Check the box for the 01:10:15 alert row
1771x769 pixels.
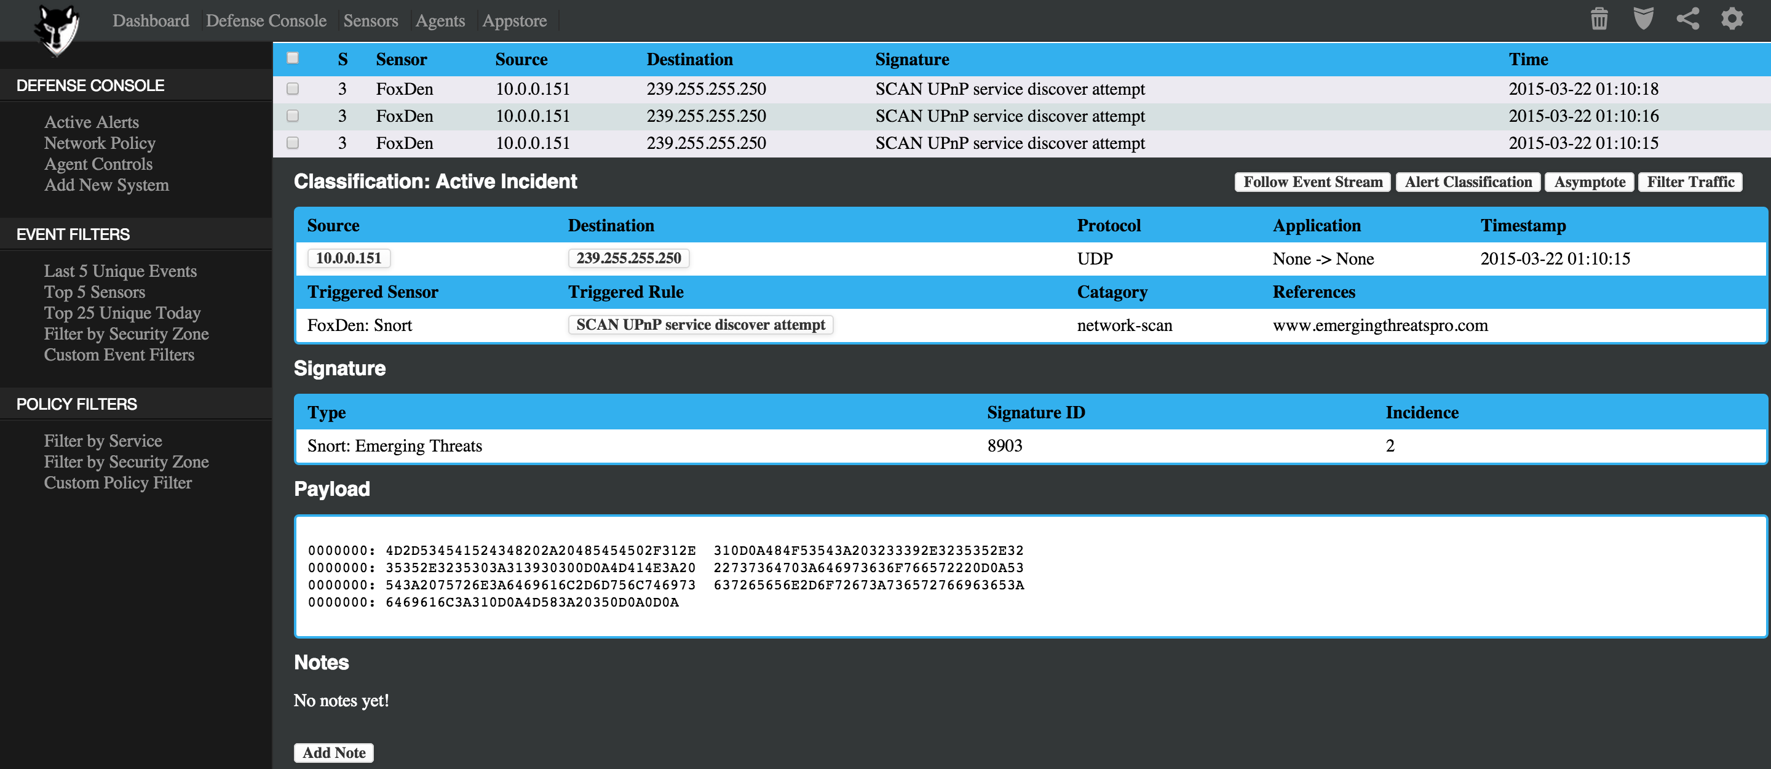pos(293,143)
